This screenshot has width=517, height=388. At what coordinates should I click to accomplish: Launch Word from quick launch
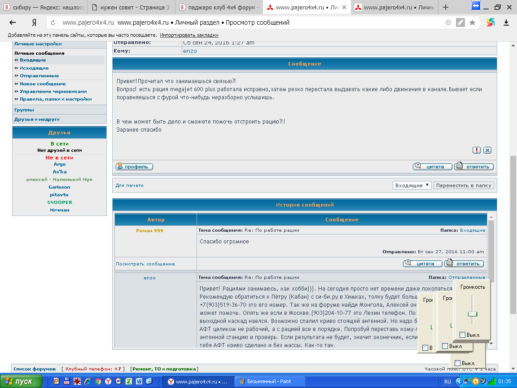point(139,381)
